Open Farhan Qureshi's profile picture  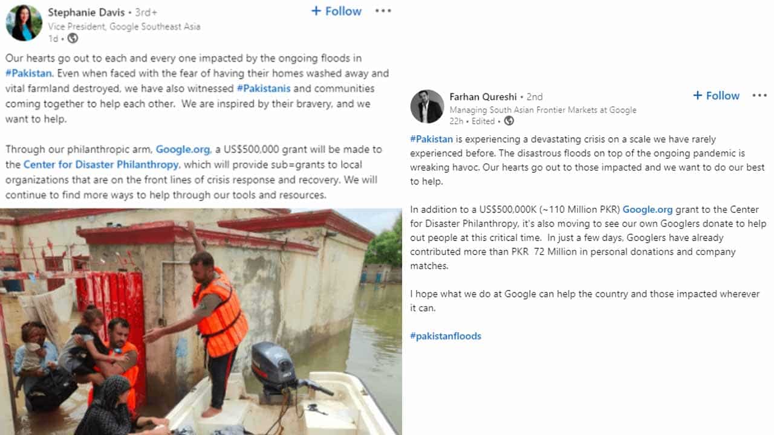pos(427,107)
